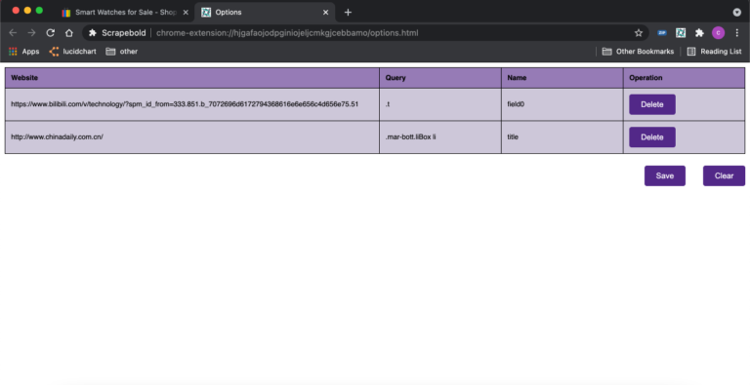Clear all saved entries
The image size is (750, 385).
coord(724,175)
